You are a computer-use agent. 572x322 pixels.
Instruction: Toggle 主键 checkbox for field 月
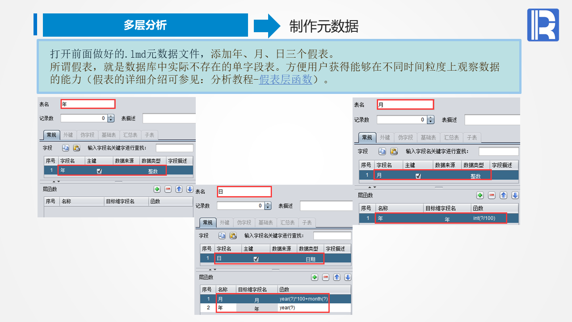418,176
